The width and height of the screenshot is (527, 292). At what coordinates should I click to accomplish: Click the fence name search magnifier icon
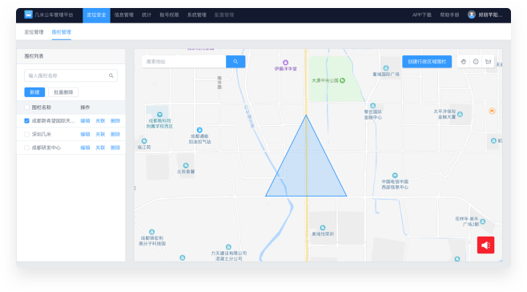[111, 75]
